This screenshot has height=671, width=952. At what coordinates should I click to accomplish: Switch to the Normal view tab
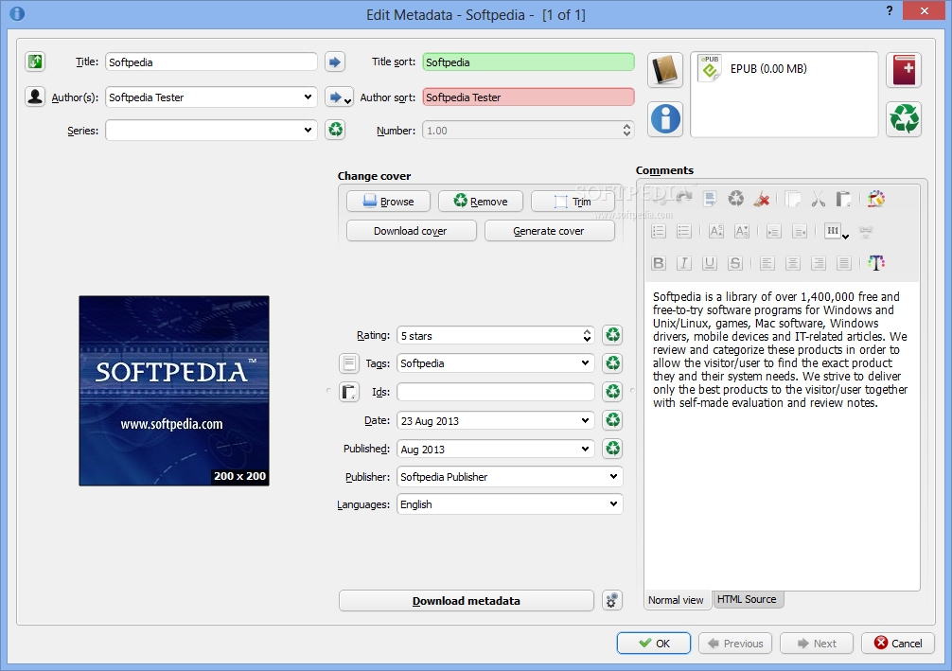click(x=676, y=600)
